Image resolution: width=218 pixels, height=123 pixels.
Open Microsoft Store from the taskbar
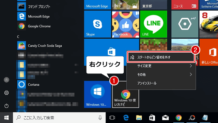[152, 118]
